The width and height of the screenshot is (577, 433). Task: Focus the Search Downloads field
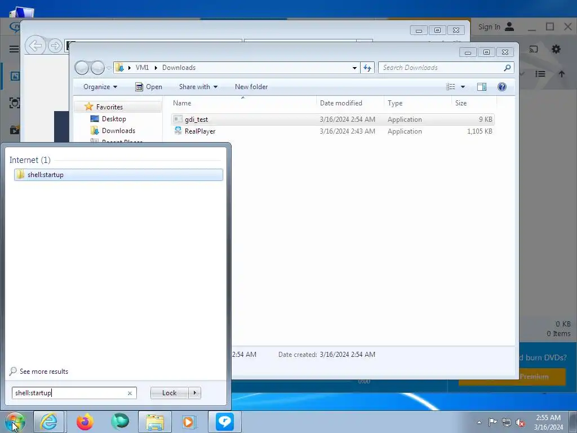pos(441,68)
